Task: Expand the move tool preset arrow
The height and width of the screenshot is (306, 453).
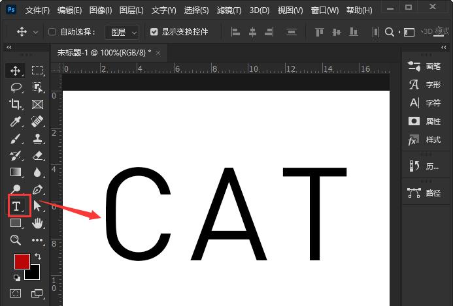Action: coord(36,33)
